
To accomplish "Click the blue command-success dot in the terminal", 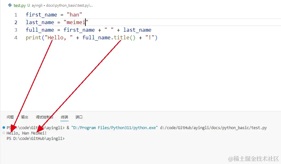I will [x=4, y=128].
